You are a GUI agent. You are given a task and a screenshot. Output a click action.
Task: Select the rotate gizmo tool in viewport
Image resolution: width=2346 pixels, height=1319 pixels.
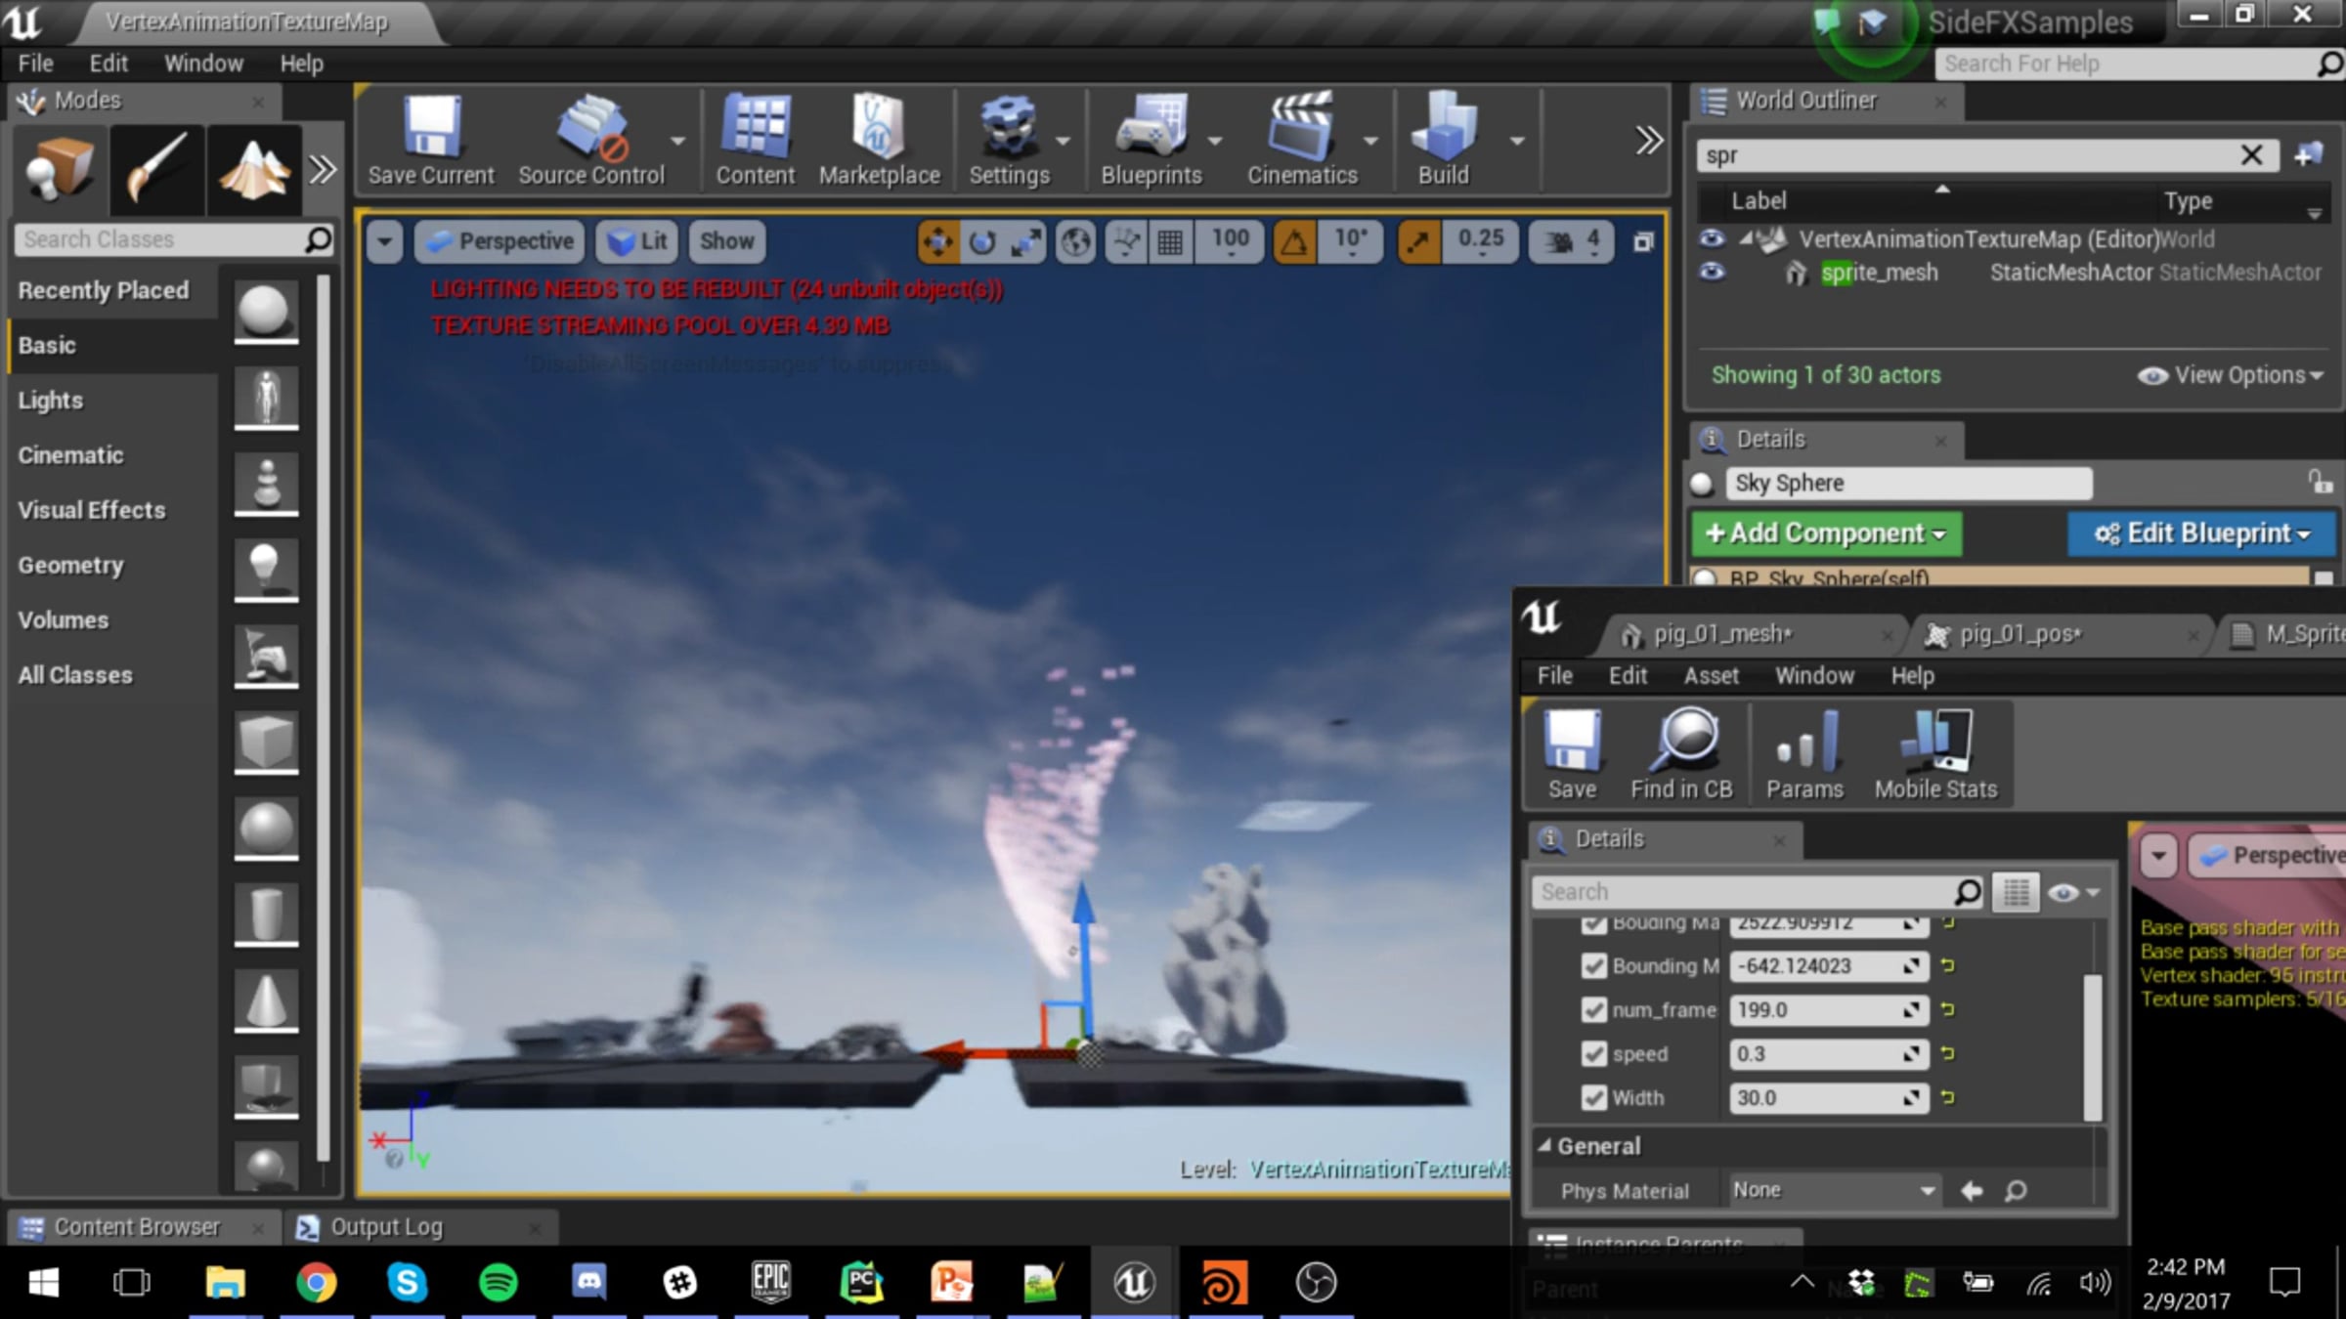click(981, 241)
